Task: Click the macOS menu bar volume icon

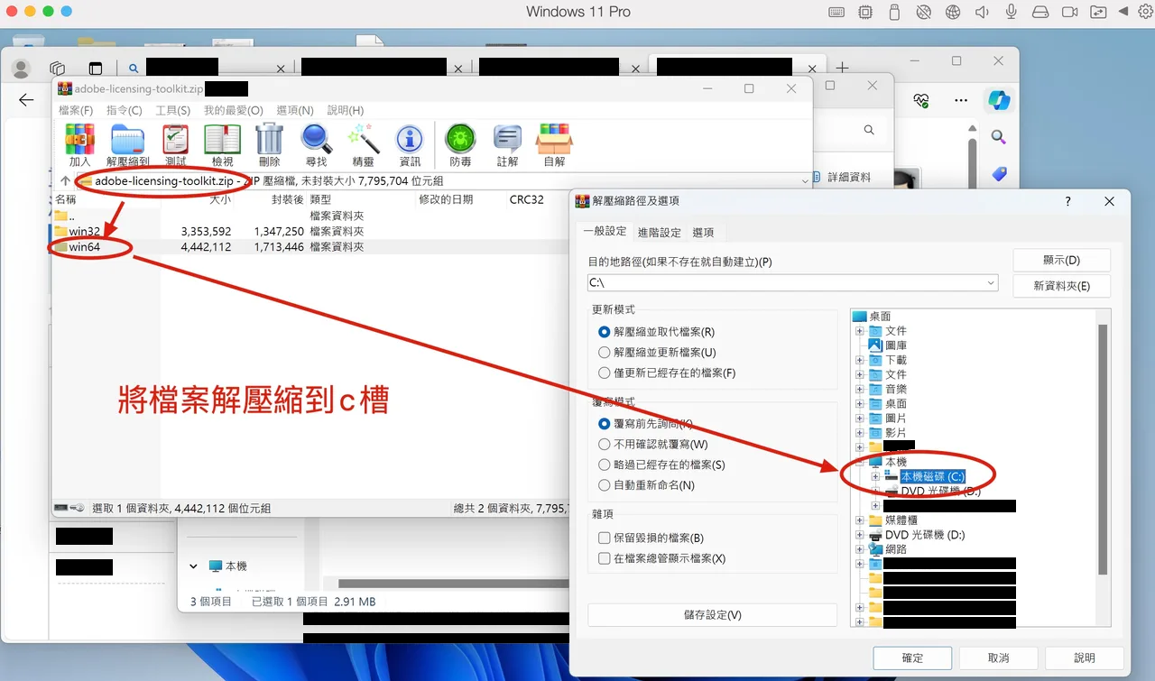Action: [x=982, y=12]
